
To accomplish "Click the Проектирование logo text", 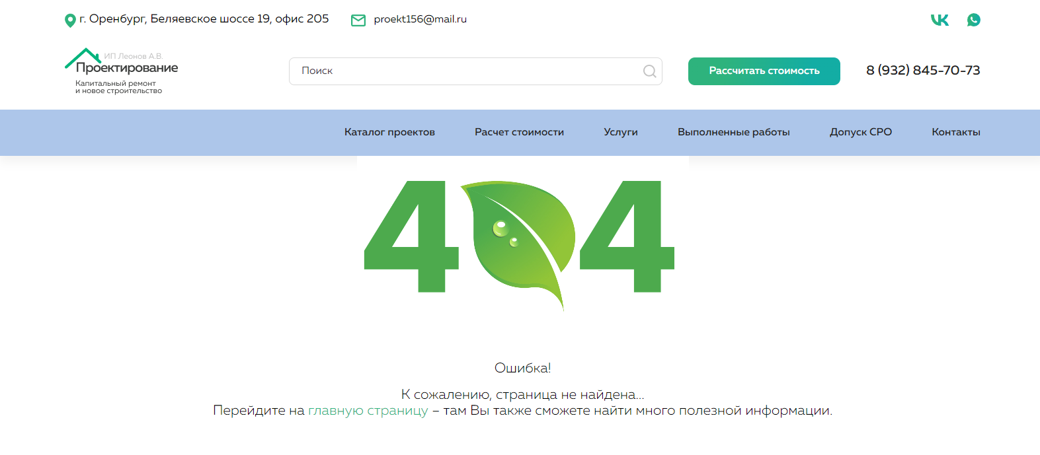I will [x=127, y=68].
